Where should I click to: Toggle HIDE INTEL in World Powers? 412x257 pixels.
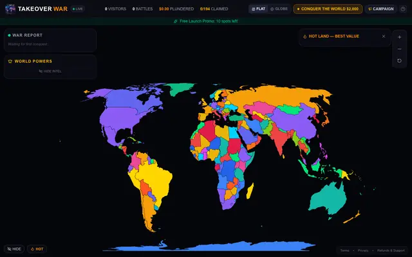50,71
